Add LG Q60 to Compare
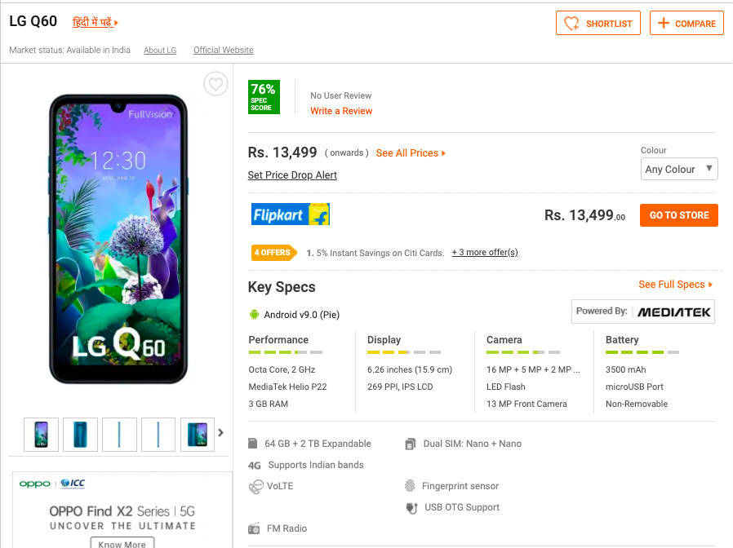This screenshot has height=548, width=733. 686,24
